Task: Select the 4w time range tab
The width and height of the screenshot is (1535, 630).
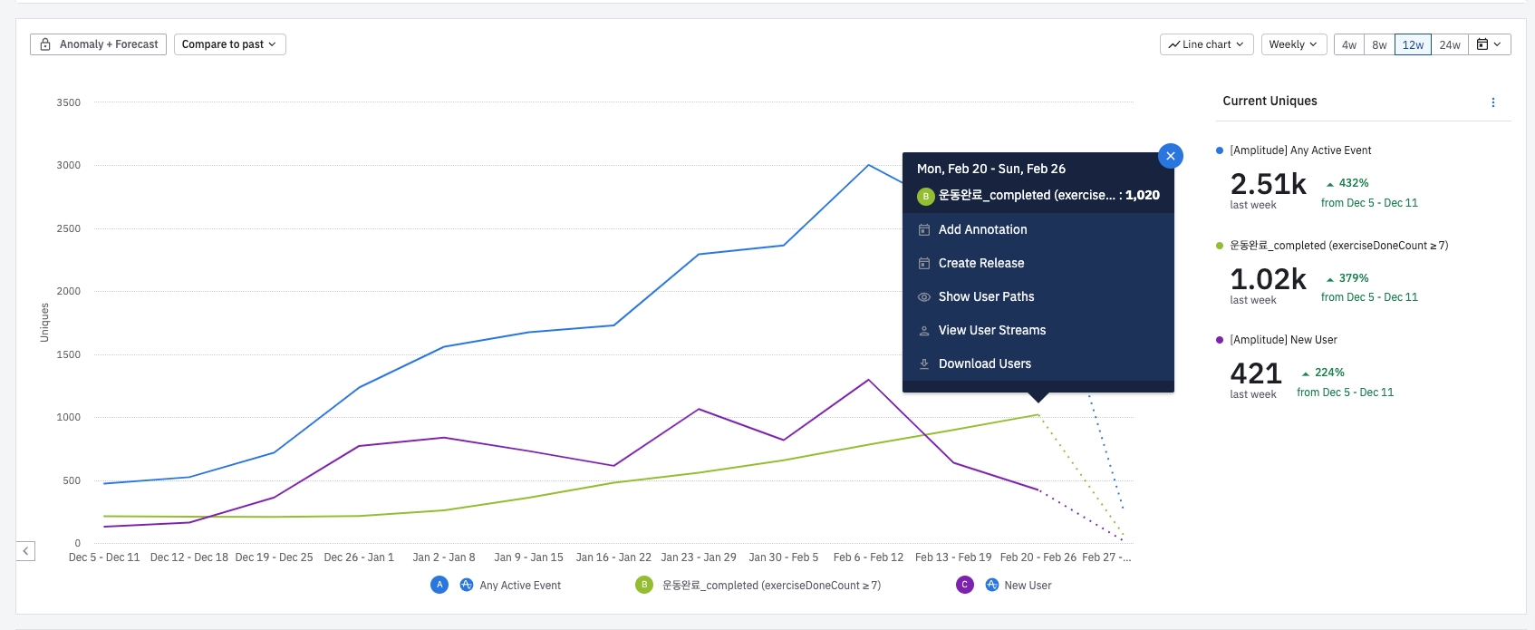Action: 1349,44
